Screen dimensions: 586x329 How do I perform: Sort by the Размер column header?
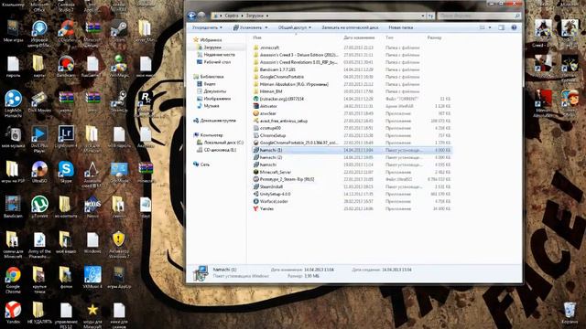point(434,37)
